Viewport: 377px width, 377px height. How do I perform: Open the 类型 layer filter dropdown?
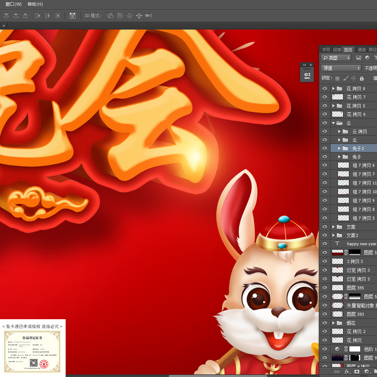[336, 58]
